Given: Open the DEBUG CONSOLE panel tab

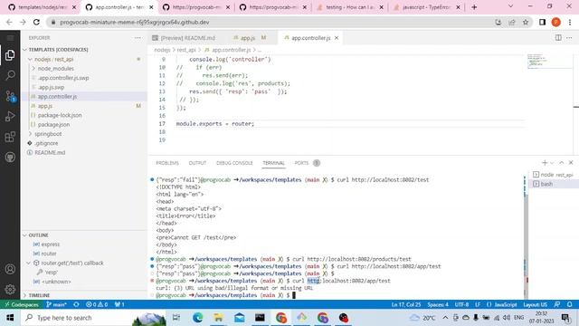Looking at the screenshot, I should pos(234,163).
